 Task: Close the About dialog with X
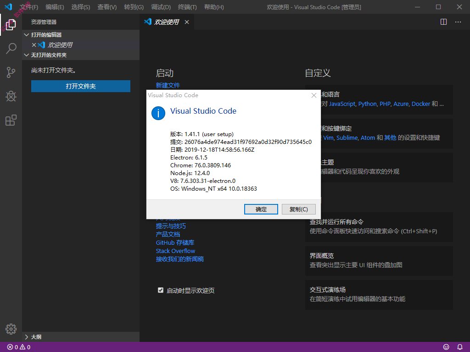pos(314,95)
